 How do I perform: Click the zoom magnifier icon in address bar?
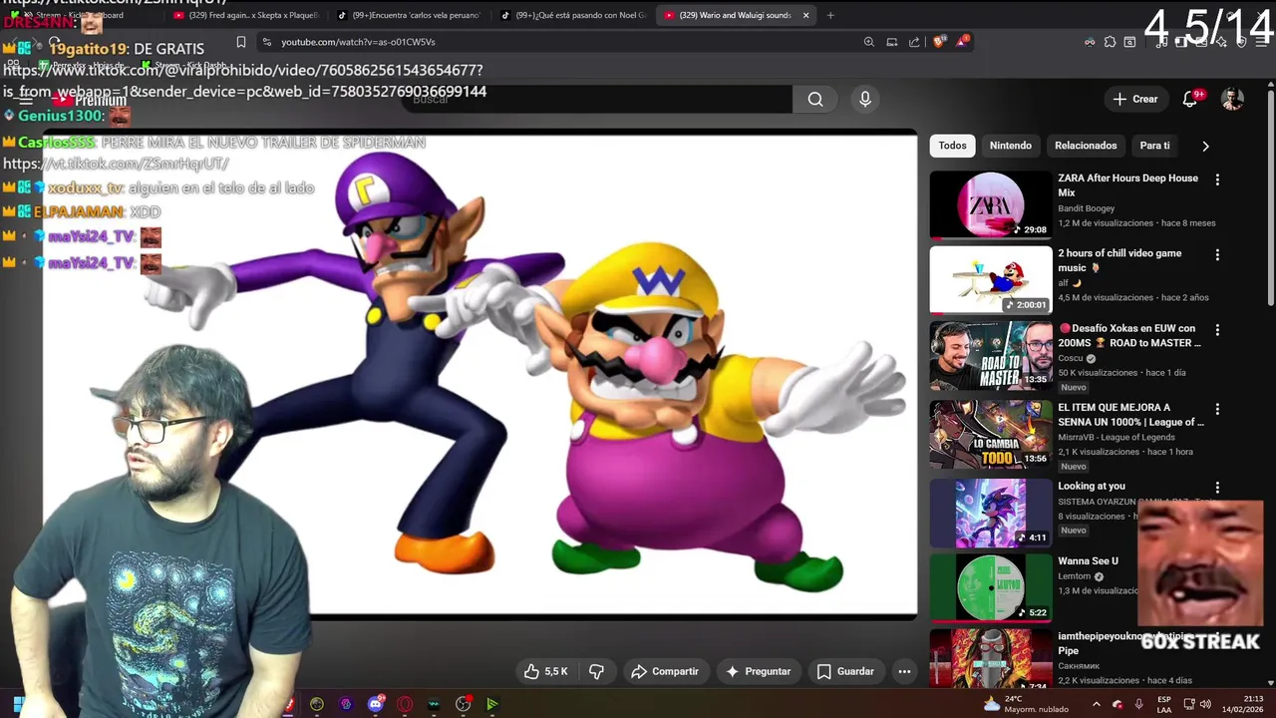pos(869,42)
